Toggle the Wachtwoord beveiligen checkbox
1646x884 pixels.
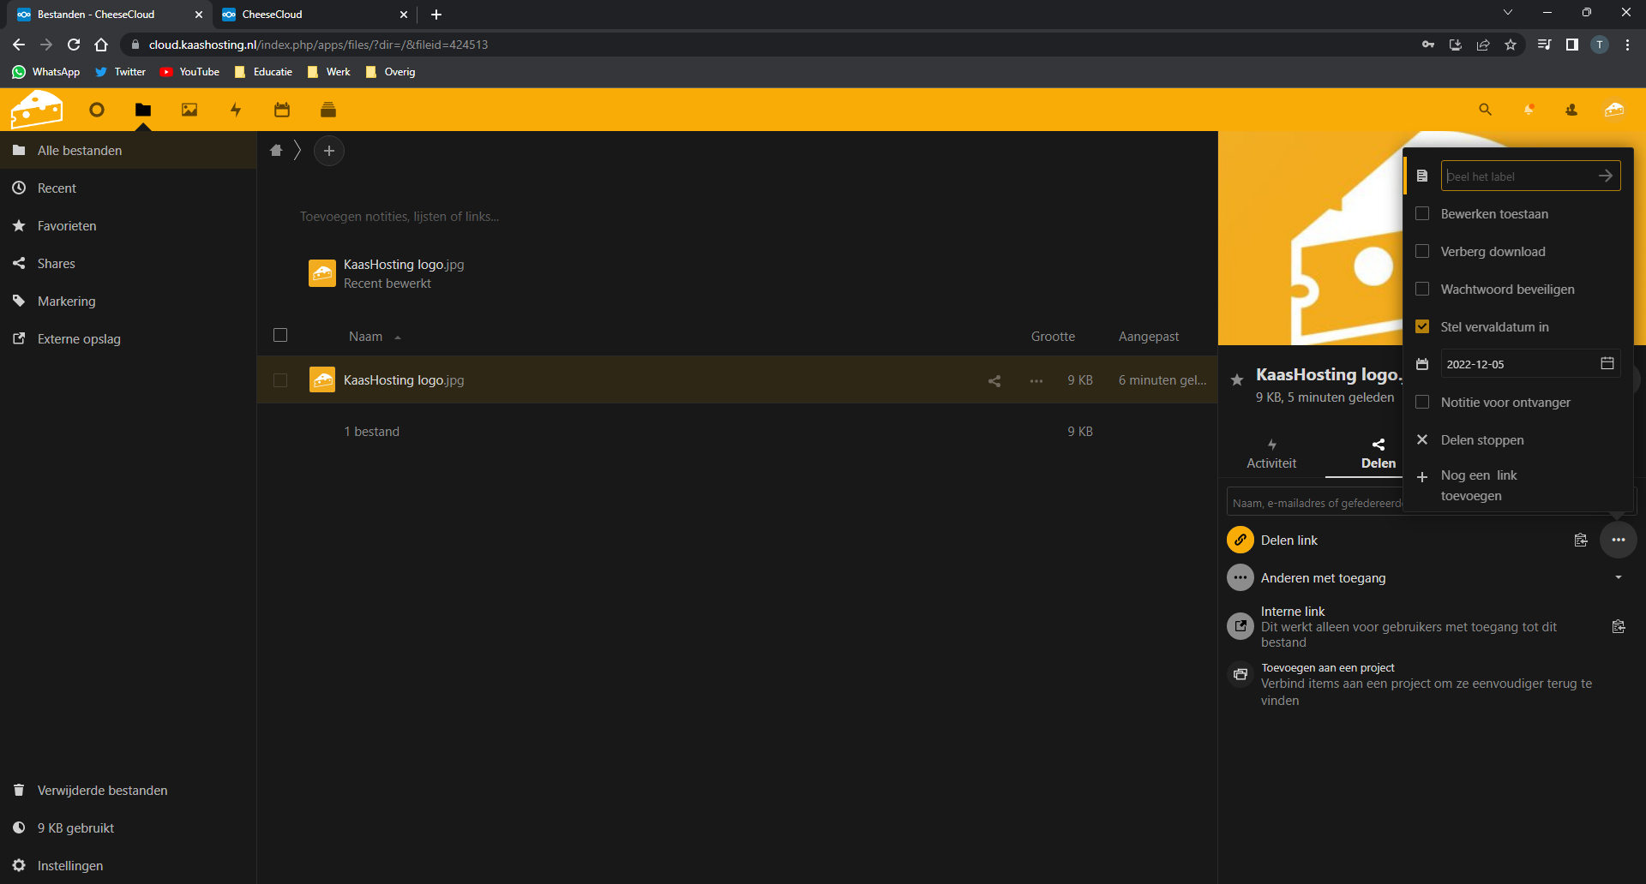point(1422,290)
